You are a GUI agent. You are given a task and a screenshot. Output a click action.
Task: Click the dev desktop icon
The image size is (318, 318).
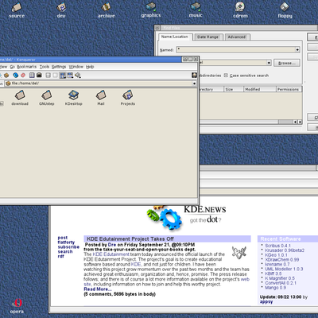61,10
